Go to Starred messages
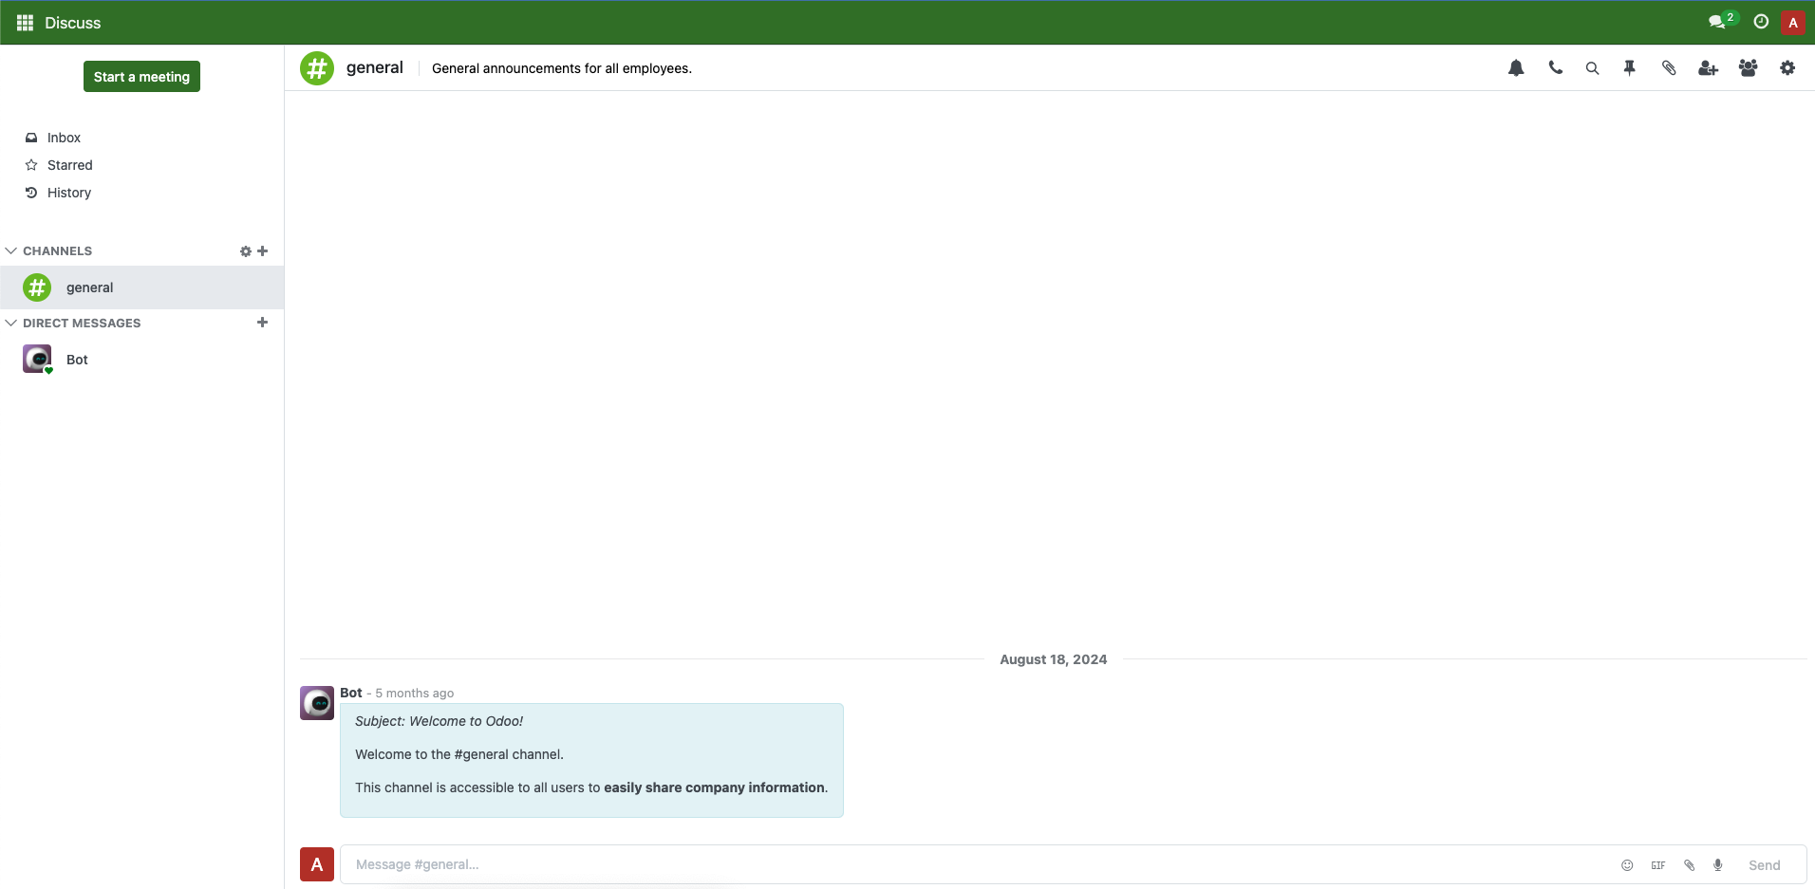Image resolution: width=1815 pixels, height=889 pixels. tap(69, 165)
